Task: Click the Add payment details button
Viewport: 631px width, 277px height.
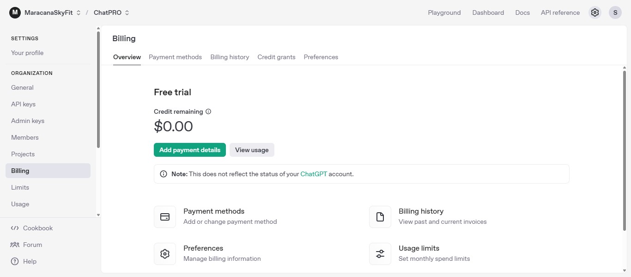Action: [190, 150]
